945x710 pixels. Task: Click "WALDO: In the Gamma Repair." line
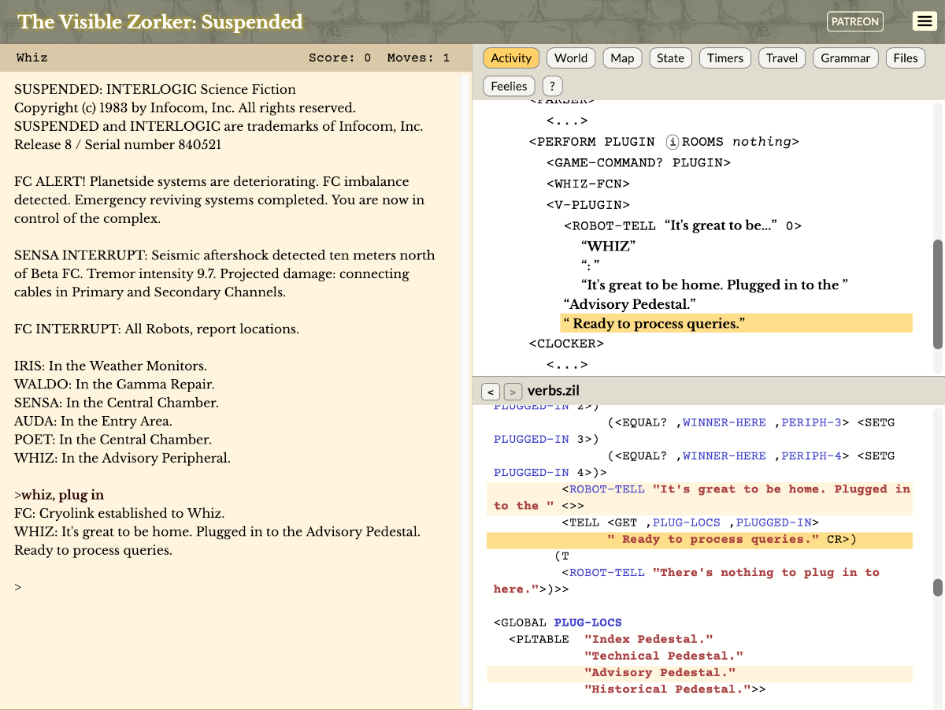click(x=114, y=385)
